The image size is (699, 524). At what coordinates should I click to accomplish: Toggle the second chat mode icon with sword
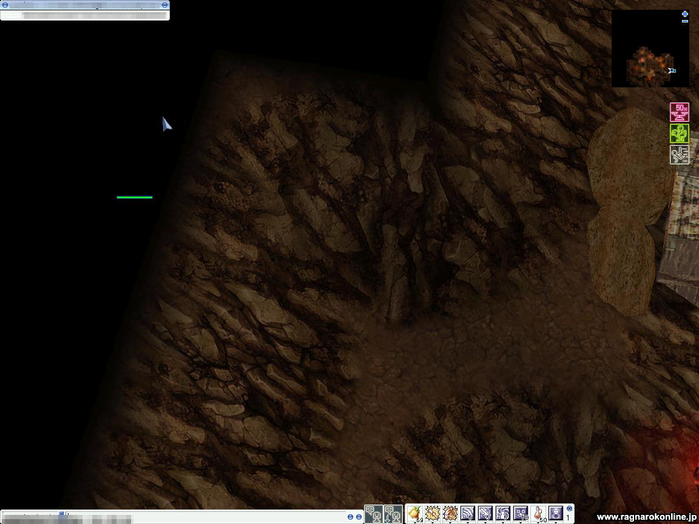click(393, 514)
